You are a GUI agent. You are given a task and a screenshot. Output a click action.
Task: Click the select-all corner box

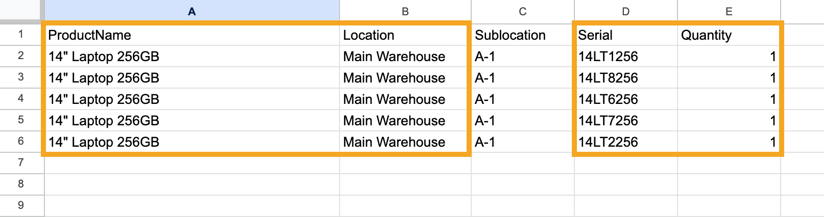click(x=21, y=11)
